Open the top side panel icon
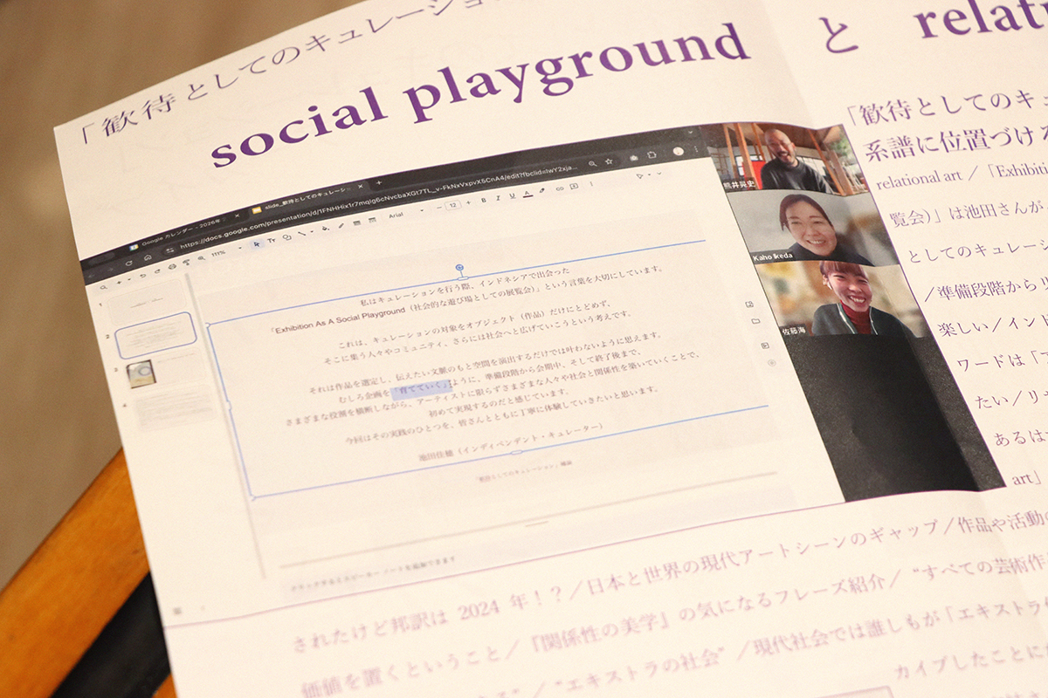1048x698 pixels. click(750, 304)
